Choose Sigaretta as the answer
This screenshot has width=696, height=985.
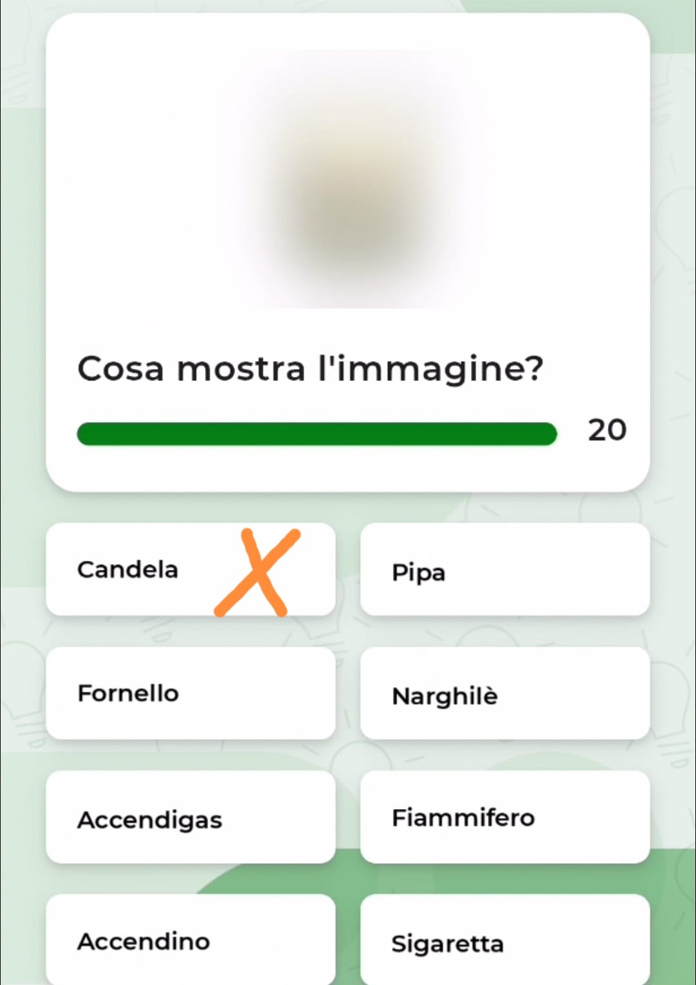[505, 941]
